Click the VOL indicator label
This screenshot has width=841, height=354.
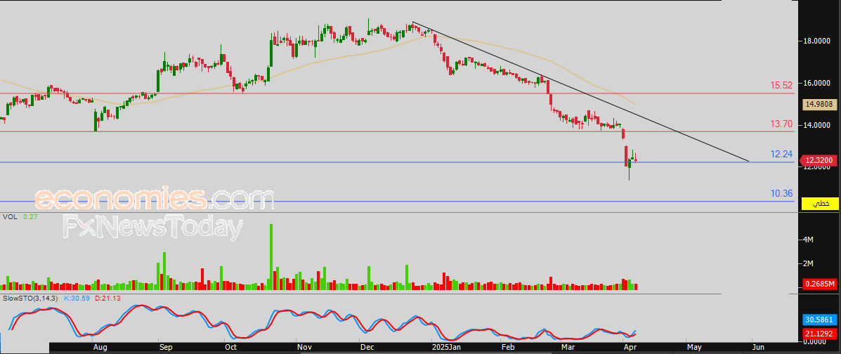tap(9, 217)
